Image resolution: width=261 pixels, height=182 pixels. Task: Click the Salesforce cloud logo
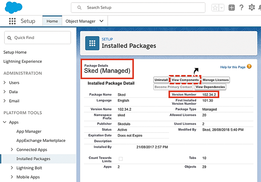13,7
